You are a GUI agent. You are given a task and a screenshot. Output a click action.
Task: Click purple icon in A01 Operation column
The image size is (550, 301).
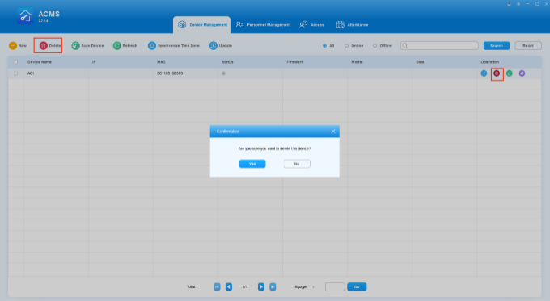522,73
